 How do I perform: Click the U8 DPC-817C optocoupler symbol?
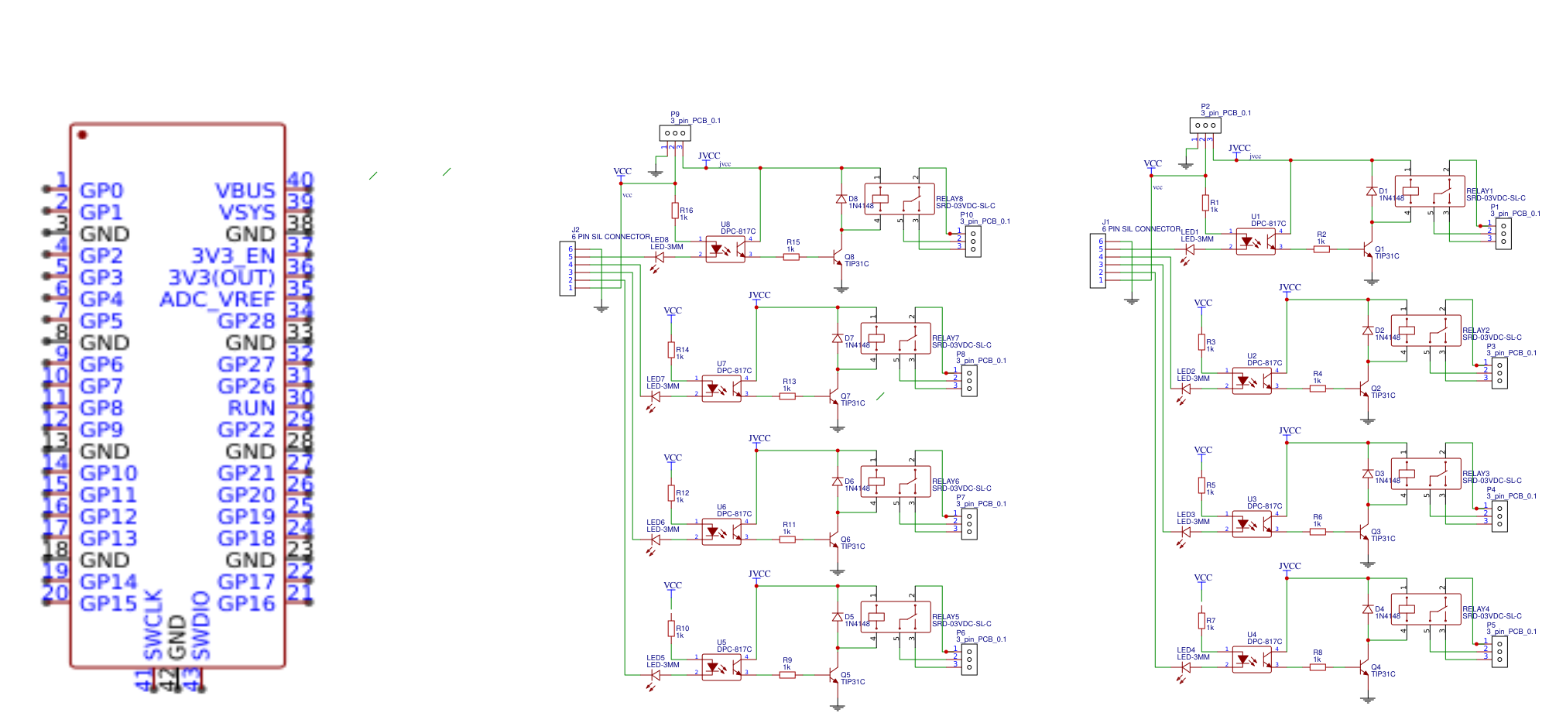pyautogui.click(x=725, y=249)
